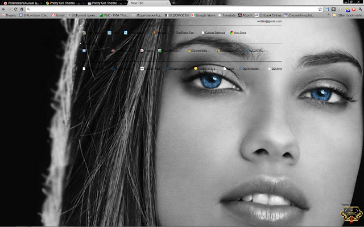Open a new tab with plus button
Screen dimensions: 364x227
[x=173, y=3]
